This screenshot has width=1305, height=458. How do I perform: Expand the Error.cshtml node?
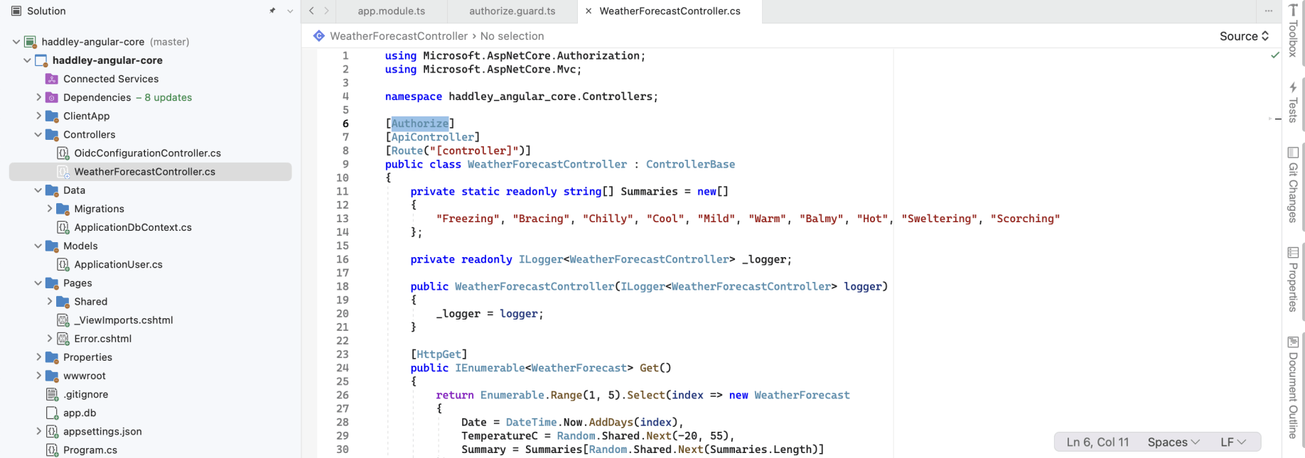[x=50, y=339]
